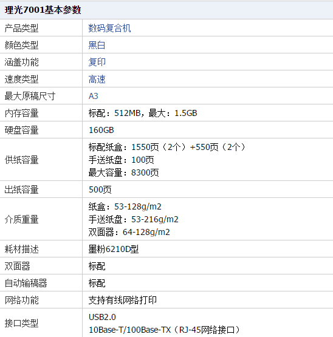Click the 网络功能 row label

(21, 300)
